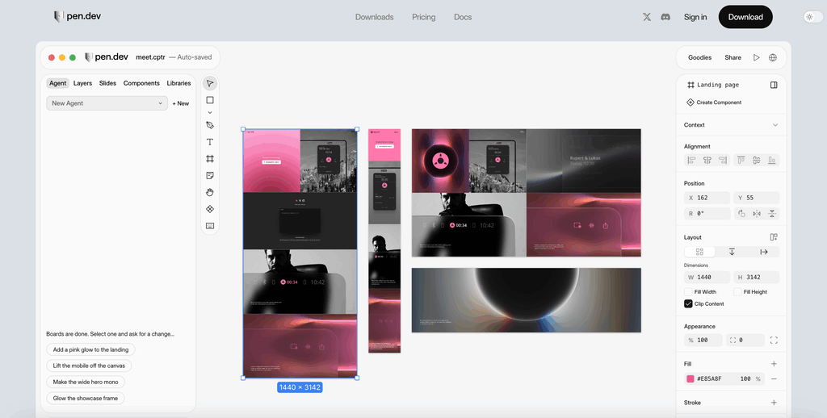Click the individual corner radius icon
This screenshot has height=418, width=827.
[774, 341]
